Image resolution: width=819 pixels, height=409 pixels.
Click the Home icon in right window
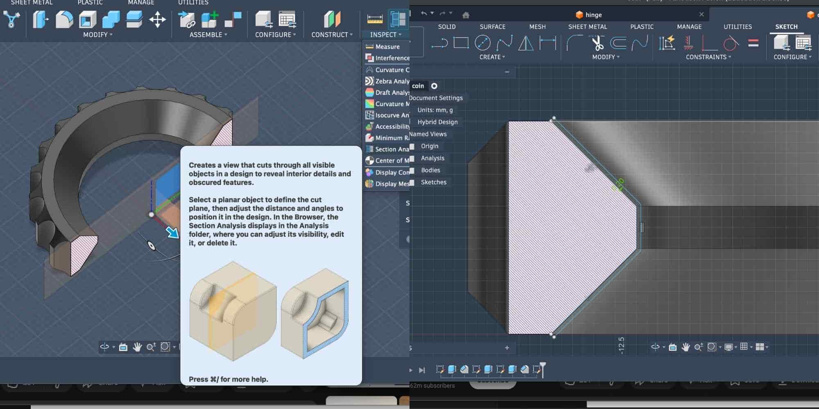tap(466, 15)
